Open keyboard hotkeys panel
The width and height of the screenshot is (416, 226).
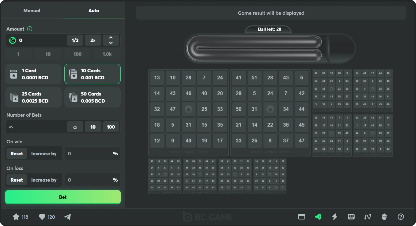(x=351, y=217)
